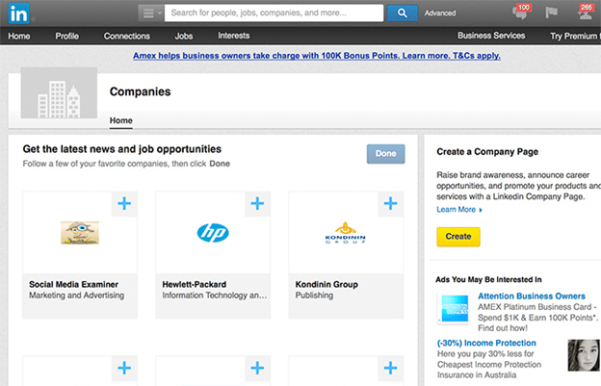
Task: Go to Home in the navigation bar
Action: tap(19, 36)
